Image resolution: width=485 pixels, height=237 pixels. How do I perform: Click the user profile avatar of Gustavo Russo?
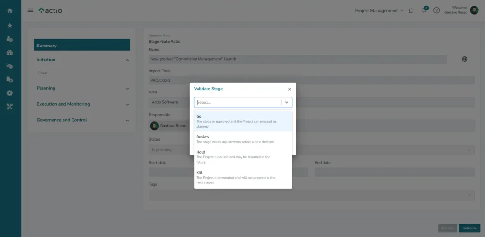click(474, 10)
